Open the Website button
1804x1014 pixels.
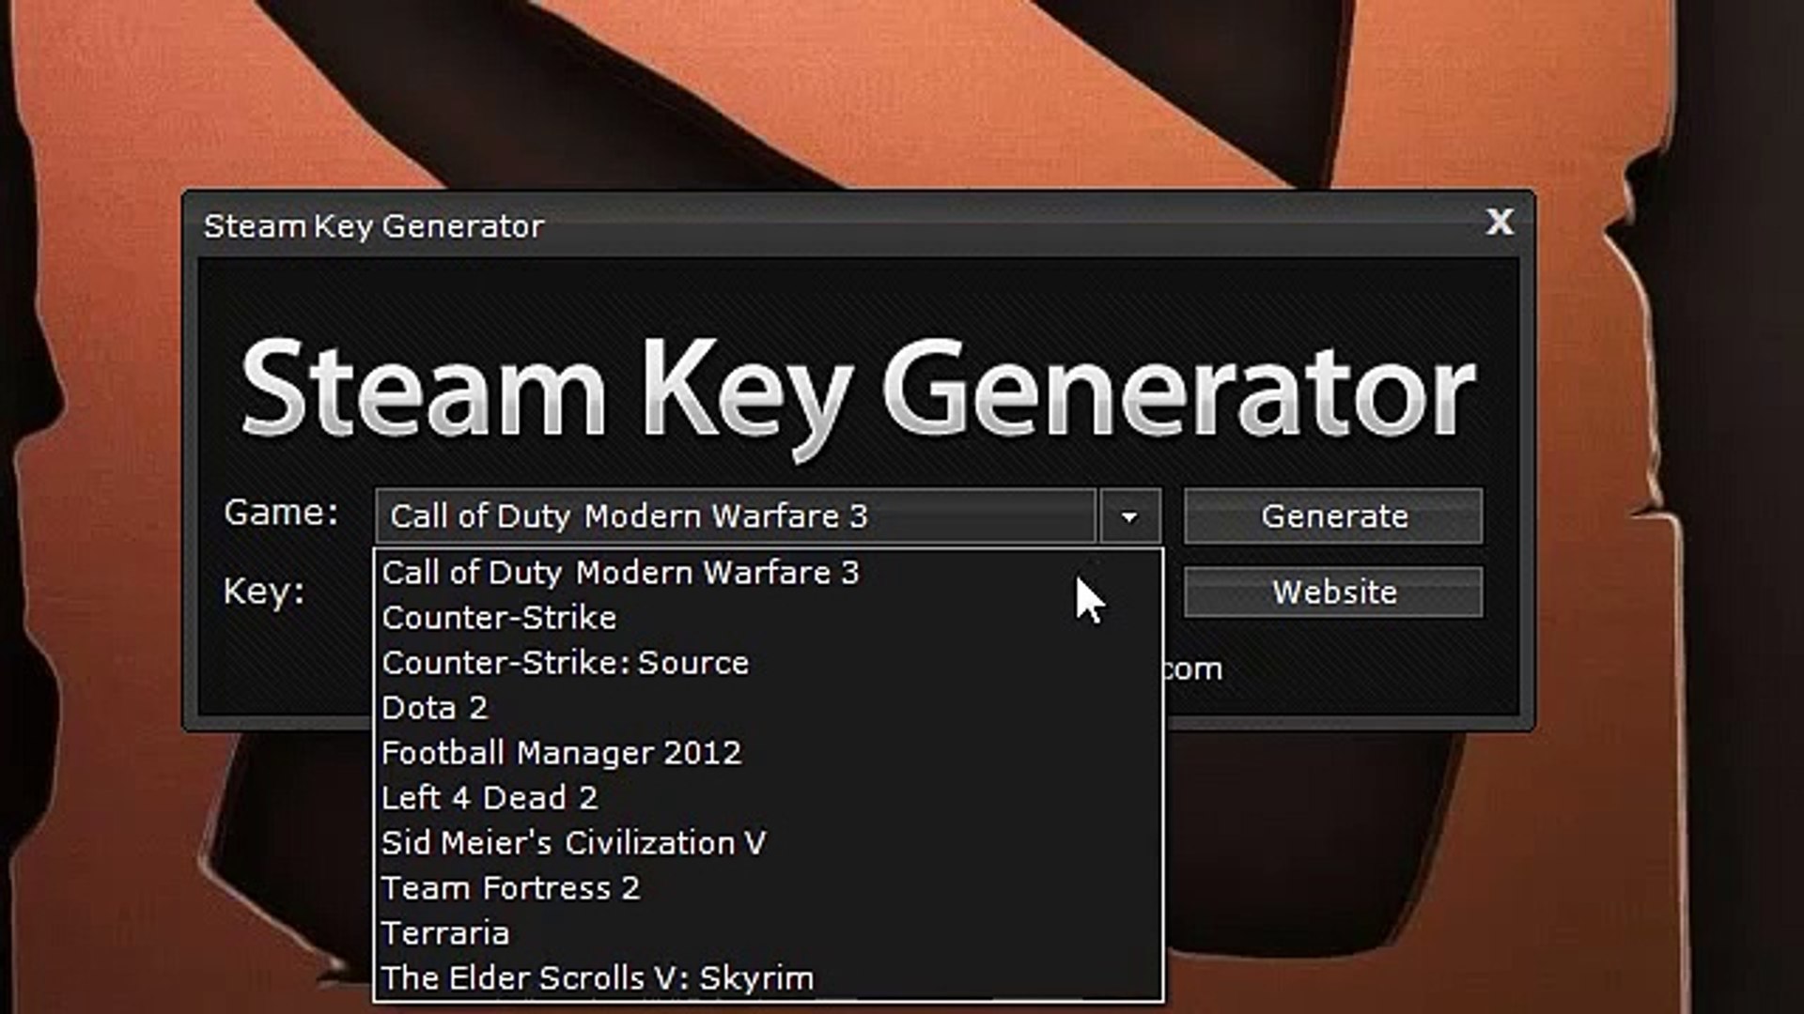(1332, 592)
